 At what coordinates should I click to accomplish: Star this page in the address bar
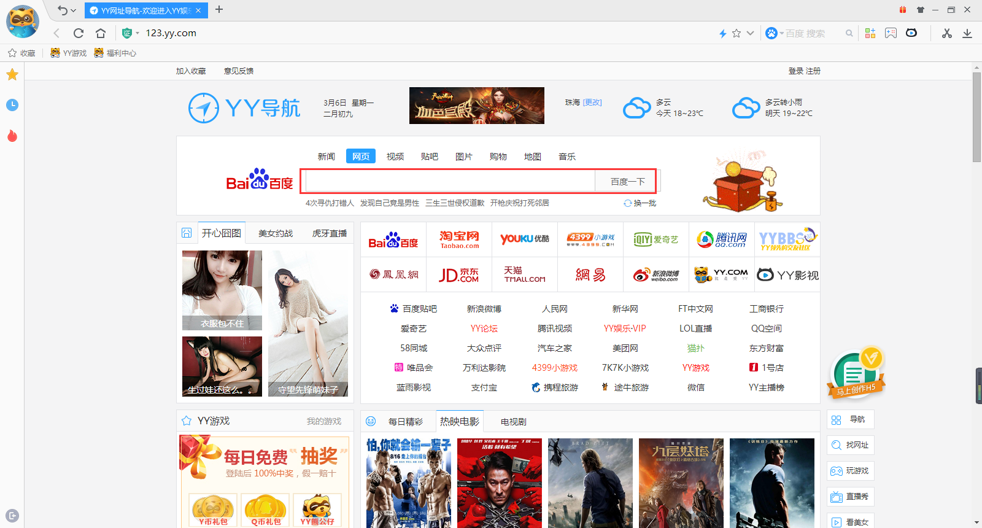(736, 33)
